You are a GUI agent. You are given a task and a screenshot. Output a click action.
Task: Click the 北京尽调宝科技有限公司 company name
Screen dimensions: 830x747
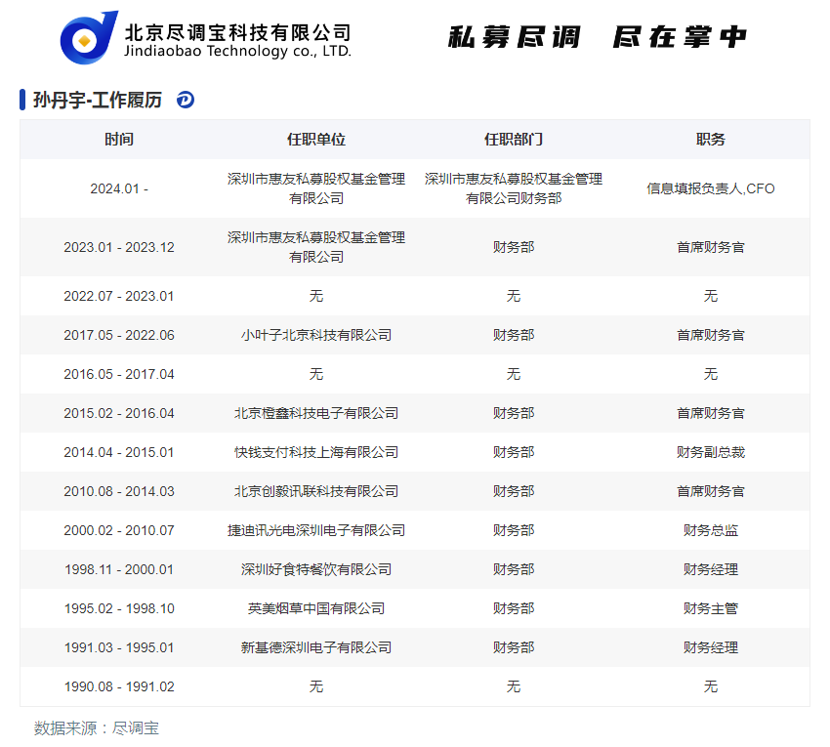click(x=237, y=33)
